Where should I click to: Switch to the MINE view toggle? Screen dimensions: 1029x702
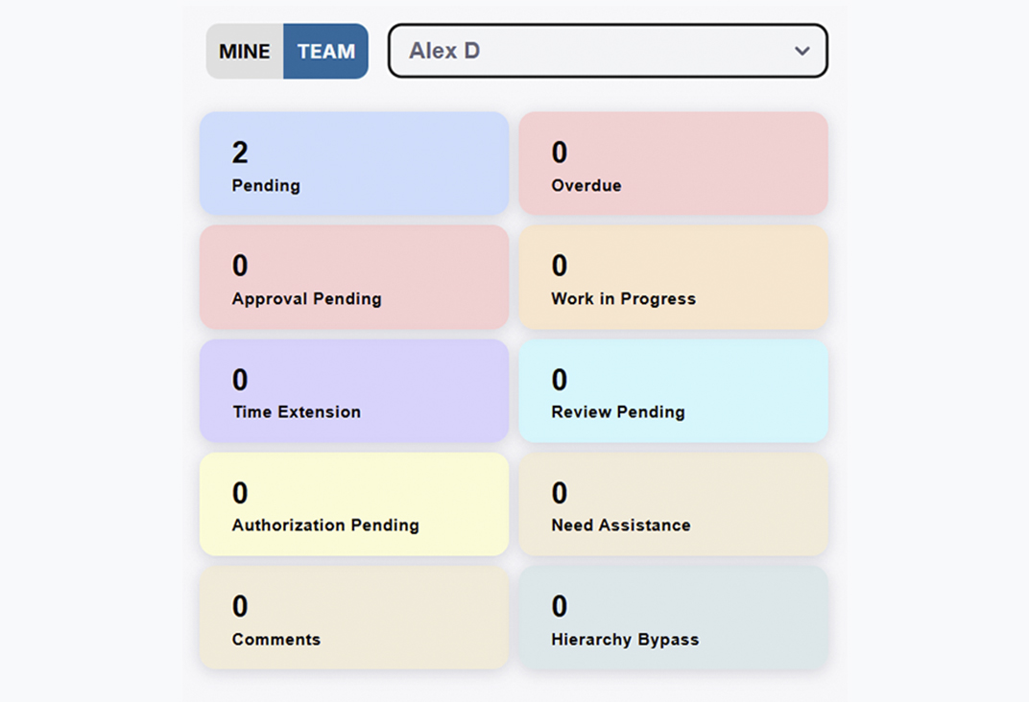(x=245, y=52)
